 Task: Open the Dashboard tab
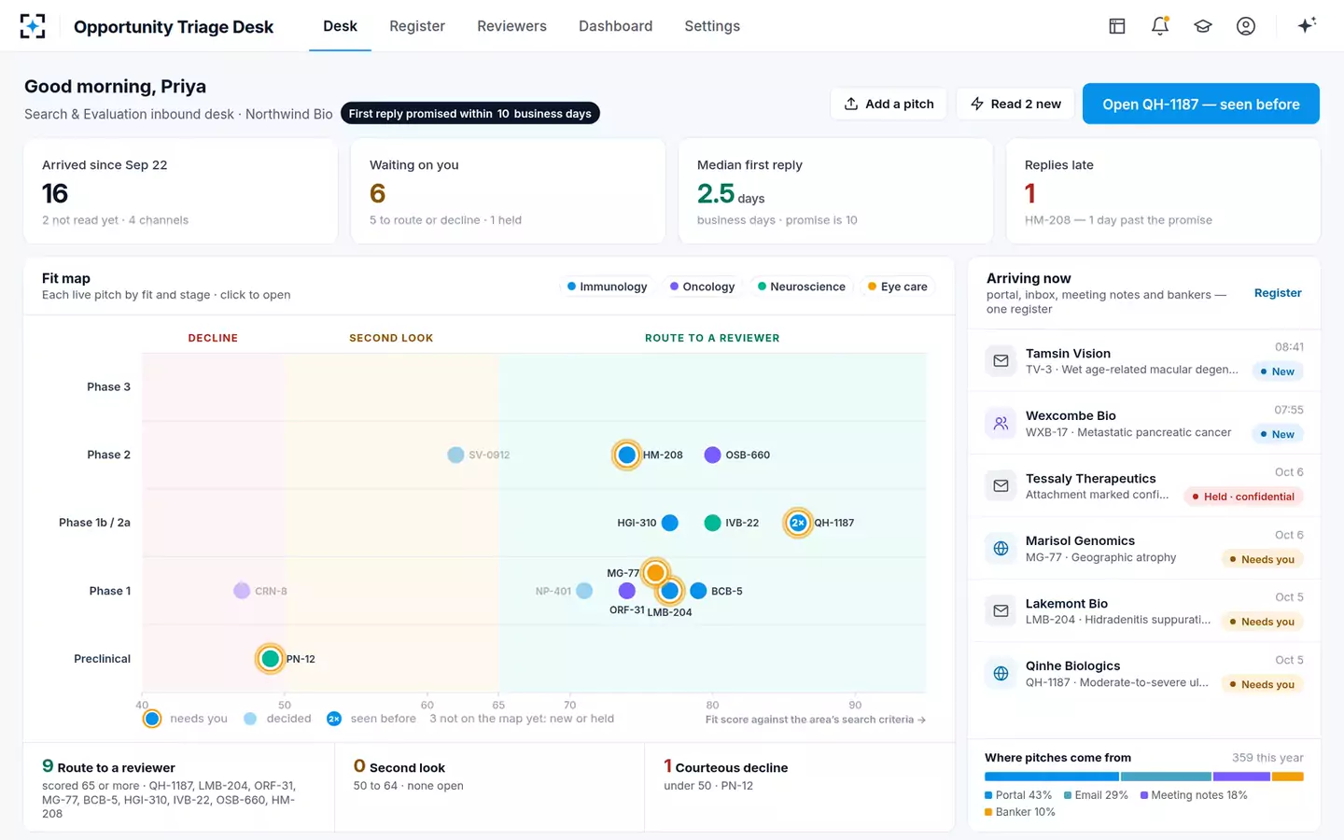(616, 26)
